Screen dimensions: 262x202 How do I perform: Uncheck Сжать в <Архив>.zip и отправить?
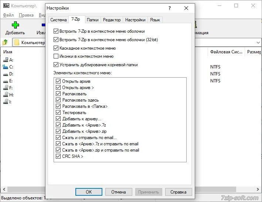[x=58, y=150]
